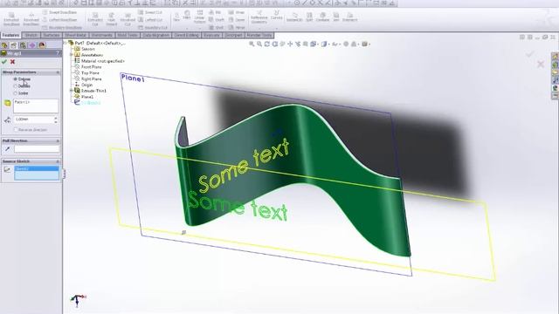Click the Extruded Boss/Base tool
Viewport: 559px width, 314px height.
(x=11, y=19)
